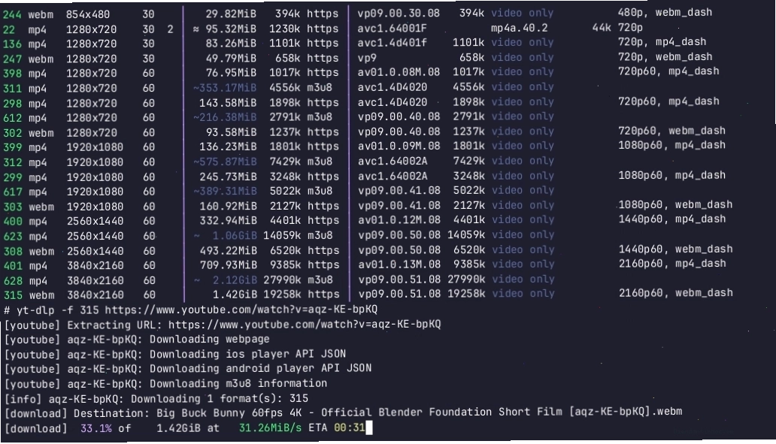
Task: Select format ID 136
Action: point(12,44)
